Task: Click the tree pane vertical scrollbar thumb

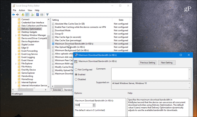Action: (48, 42)
